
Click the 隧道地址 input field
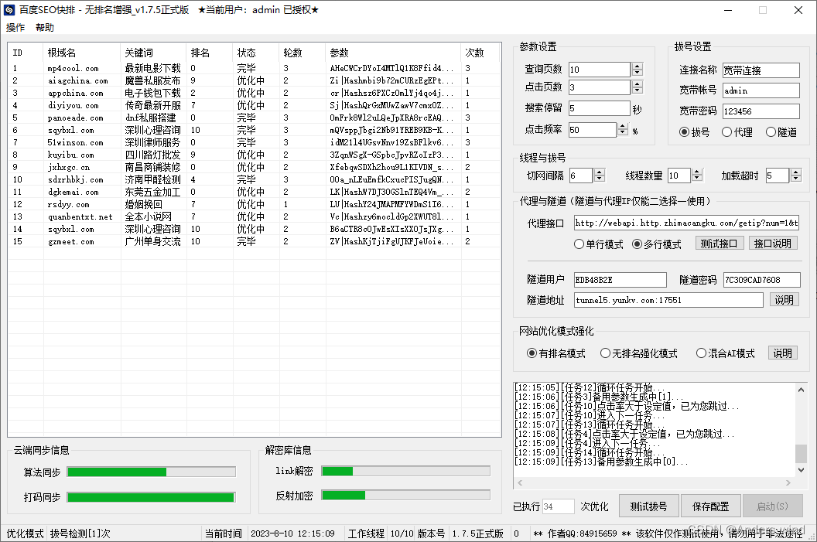[668, 300]
